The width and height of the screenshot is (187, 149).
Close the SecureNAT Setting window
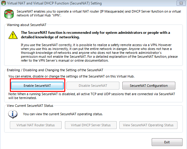click(x=180, y=3)
